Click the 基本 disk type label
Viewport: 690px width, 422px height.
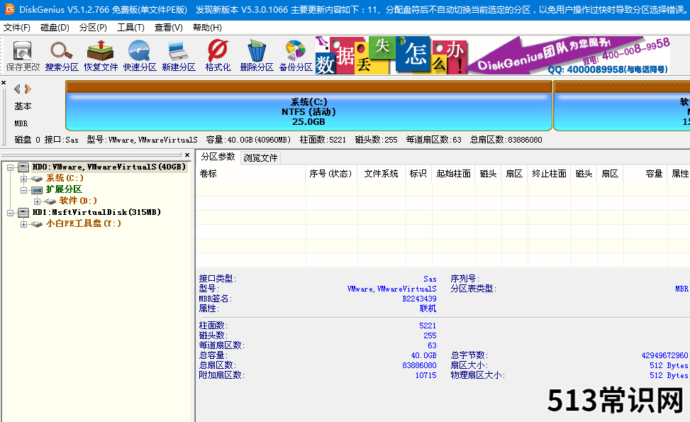(23, 106)
